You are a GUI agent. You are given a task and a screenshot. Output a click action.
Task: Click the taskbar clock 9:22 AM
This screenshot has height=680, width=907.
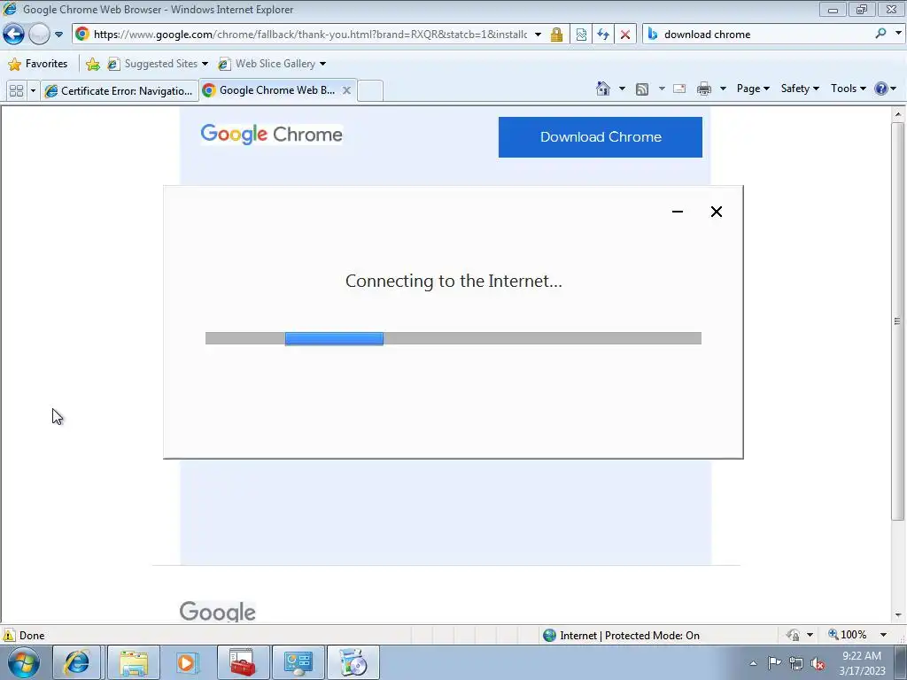(x=862, y=662)
